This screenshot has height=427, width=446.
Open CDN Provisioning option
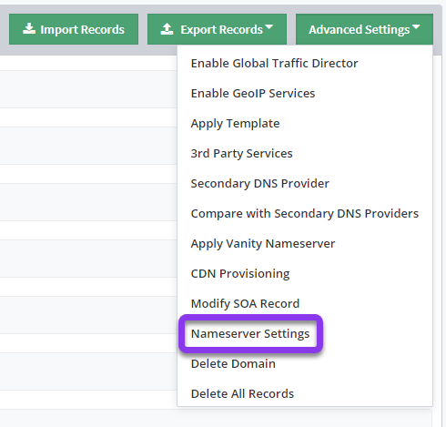(240, 273)
